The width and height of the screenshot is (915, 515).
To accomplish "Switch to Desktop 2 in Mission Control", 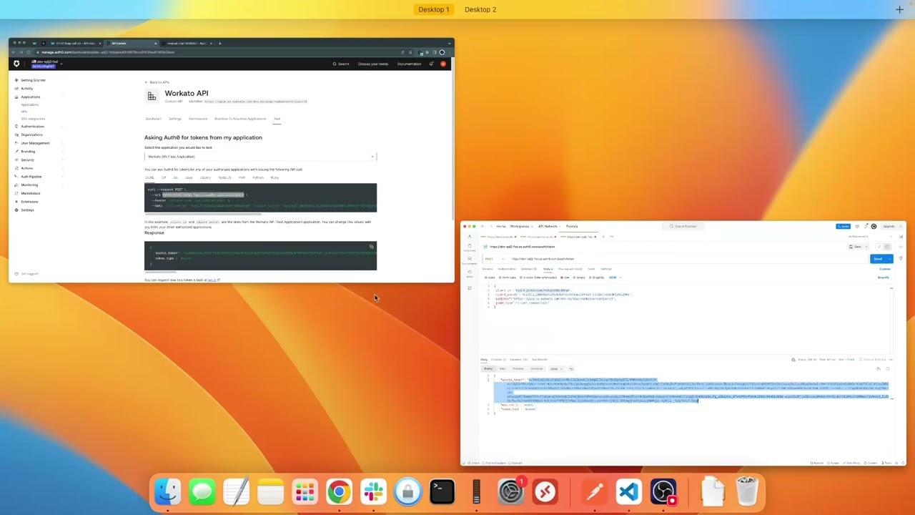I will 480,9.
